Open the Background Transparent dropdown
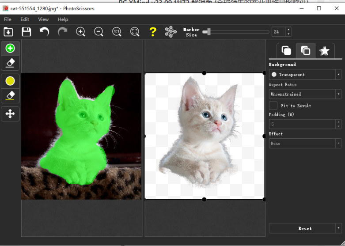The image size is (345, 246). pyautogui.click(x=305, y=75)
